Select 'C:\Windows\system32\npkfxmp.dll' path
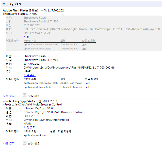 (46, 120)
